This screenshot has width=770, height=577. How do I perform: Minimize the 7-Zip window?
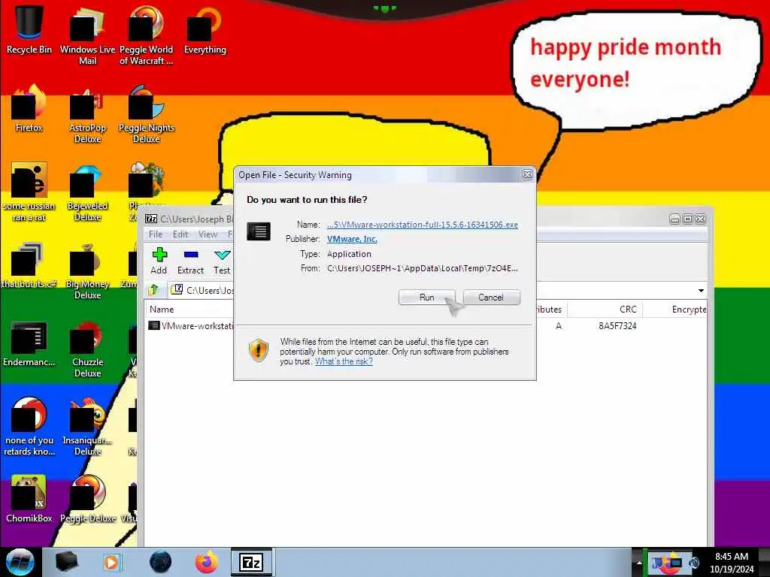(675, 219)
